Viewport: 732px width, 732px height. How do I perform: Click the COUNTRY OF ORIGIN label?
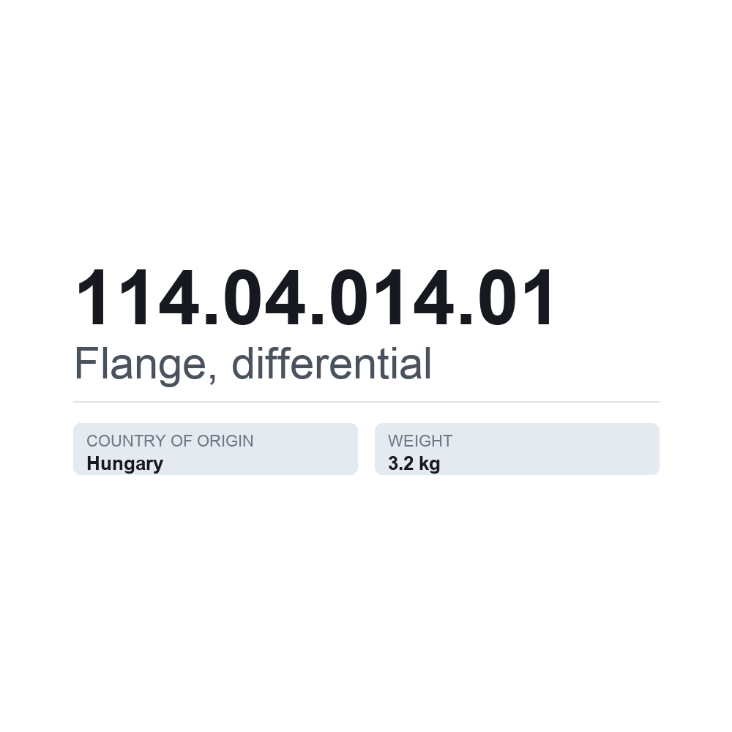coord(170,441)
